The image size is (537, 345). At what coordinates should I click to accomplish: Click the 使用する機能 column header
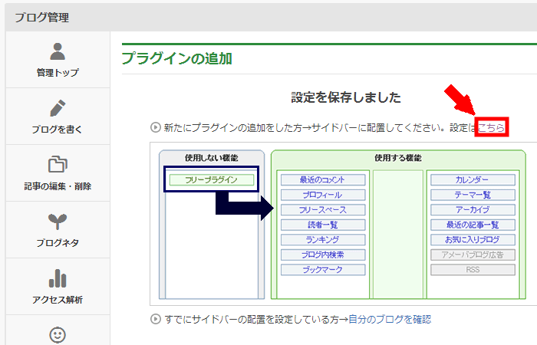(x=398, y=158)
